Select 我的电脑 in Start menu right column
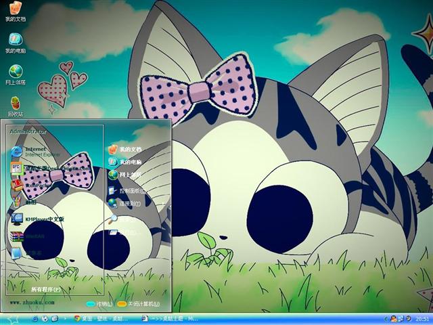 coord(129,162)
